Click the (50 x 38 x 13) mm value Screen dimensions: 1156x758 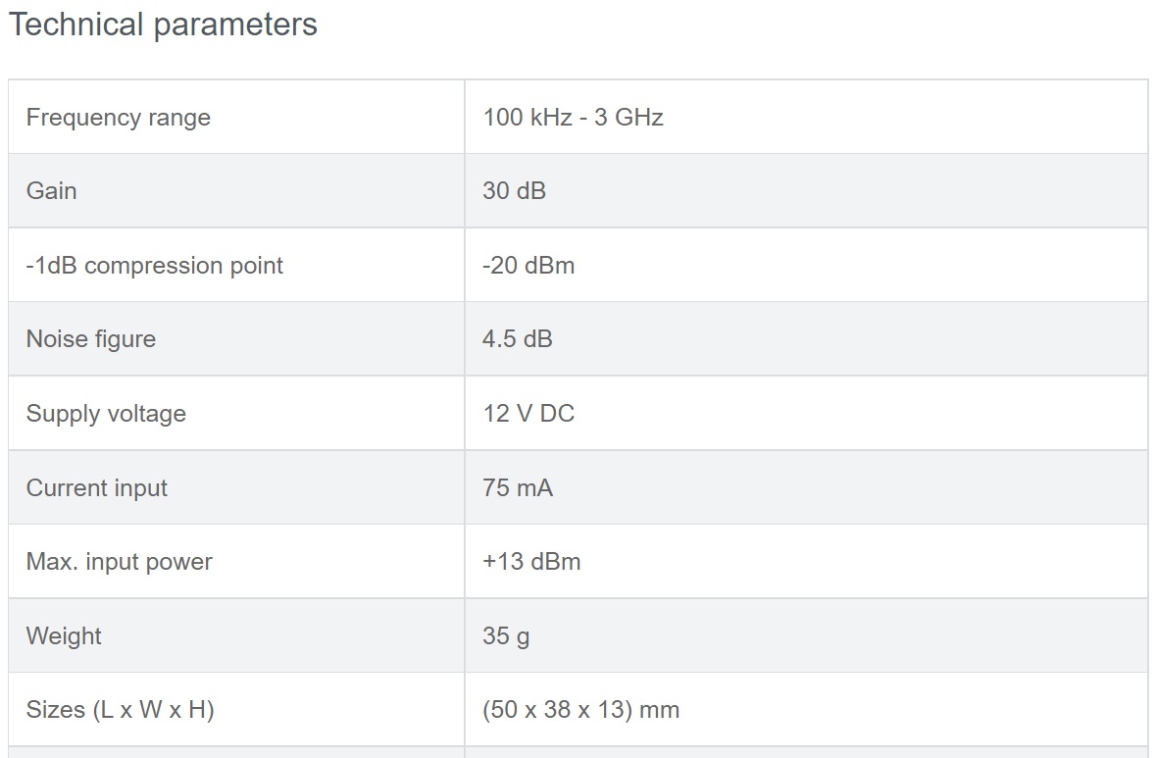point(581,709)
